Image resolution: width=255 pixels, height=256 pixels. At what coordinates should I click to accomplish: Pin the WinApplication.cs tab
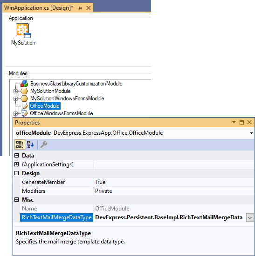[80, 8]
